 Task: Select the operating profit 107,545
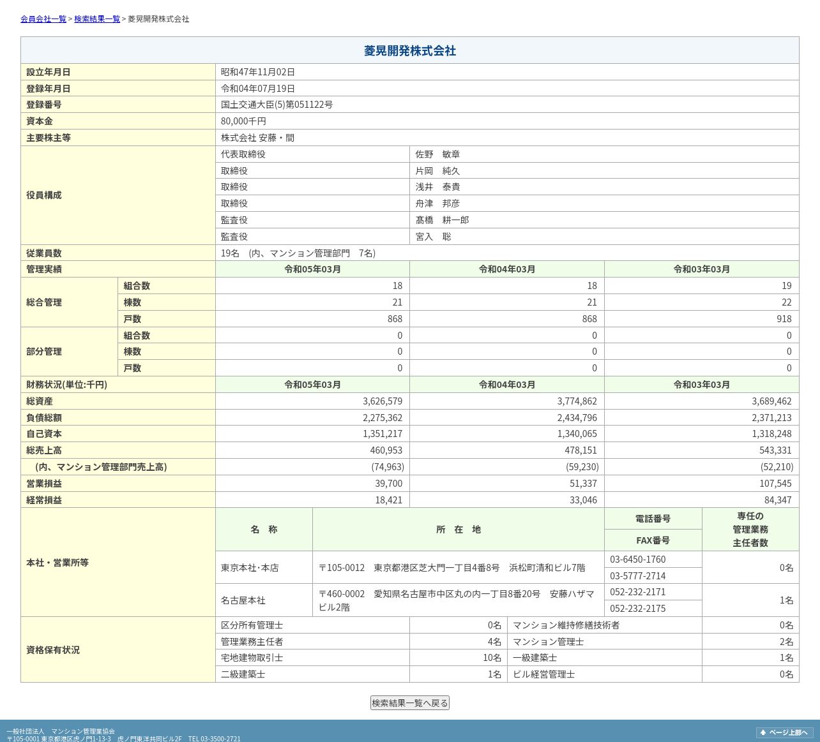(x=775, y=484)
